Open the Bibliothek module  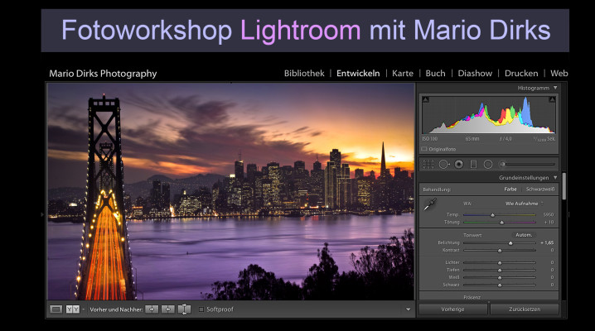coord(304,74)
